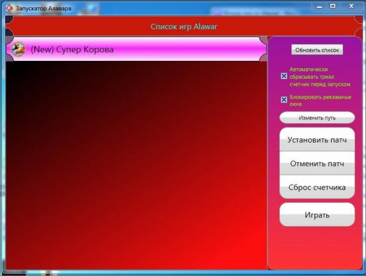Click Установить патч button

[x=317, y=140]
